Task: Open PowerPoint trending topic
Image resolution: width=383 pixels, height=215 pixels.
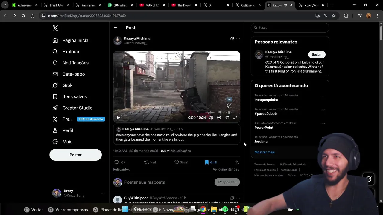Action: (x=264, y=128)
